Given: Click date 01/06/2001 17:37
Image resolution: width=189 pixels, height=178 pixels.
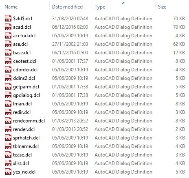Looking at the screenshot, I should coord(70,61).
